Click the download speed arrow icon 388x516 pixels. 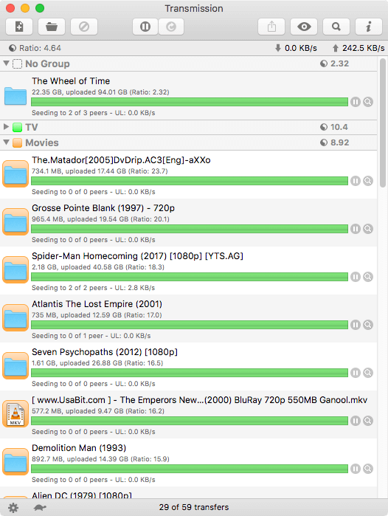point(278,48)
